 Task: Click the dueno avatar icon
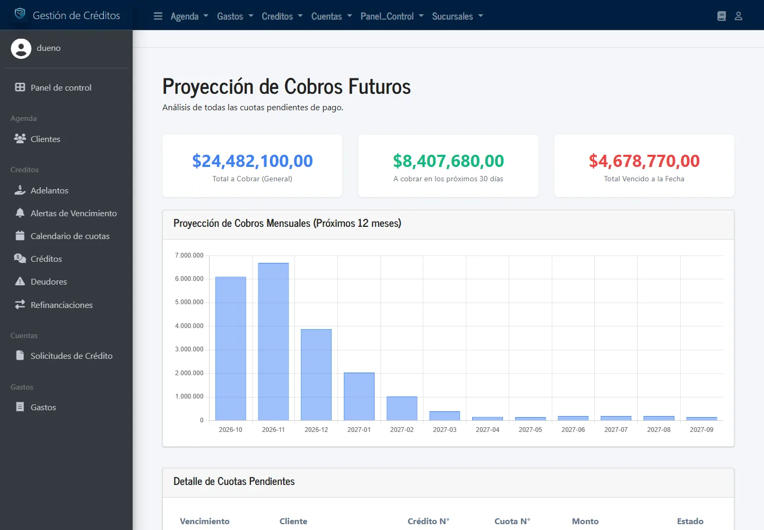(x=21, y=48)
